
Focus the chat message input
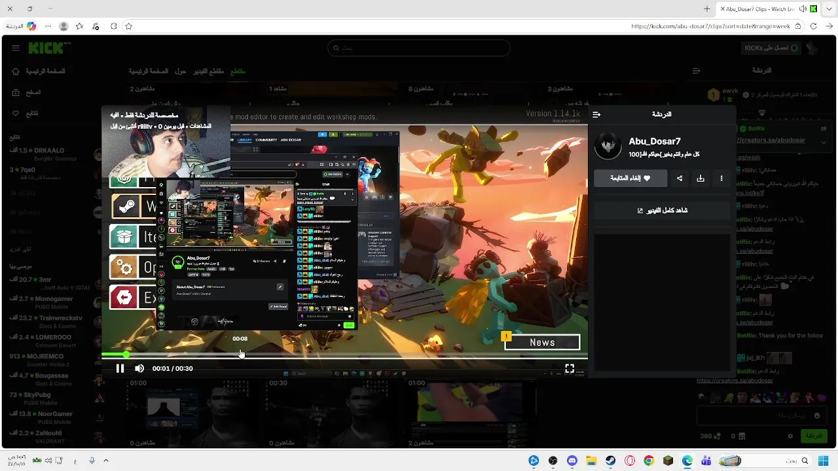761,415
